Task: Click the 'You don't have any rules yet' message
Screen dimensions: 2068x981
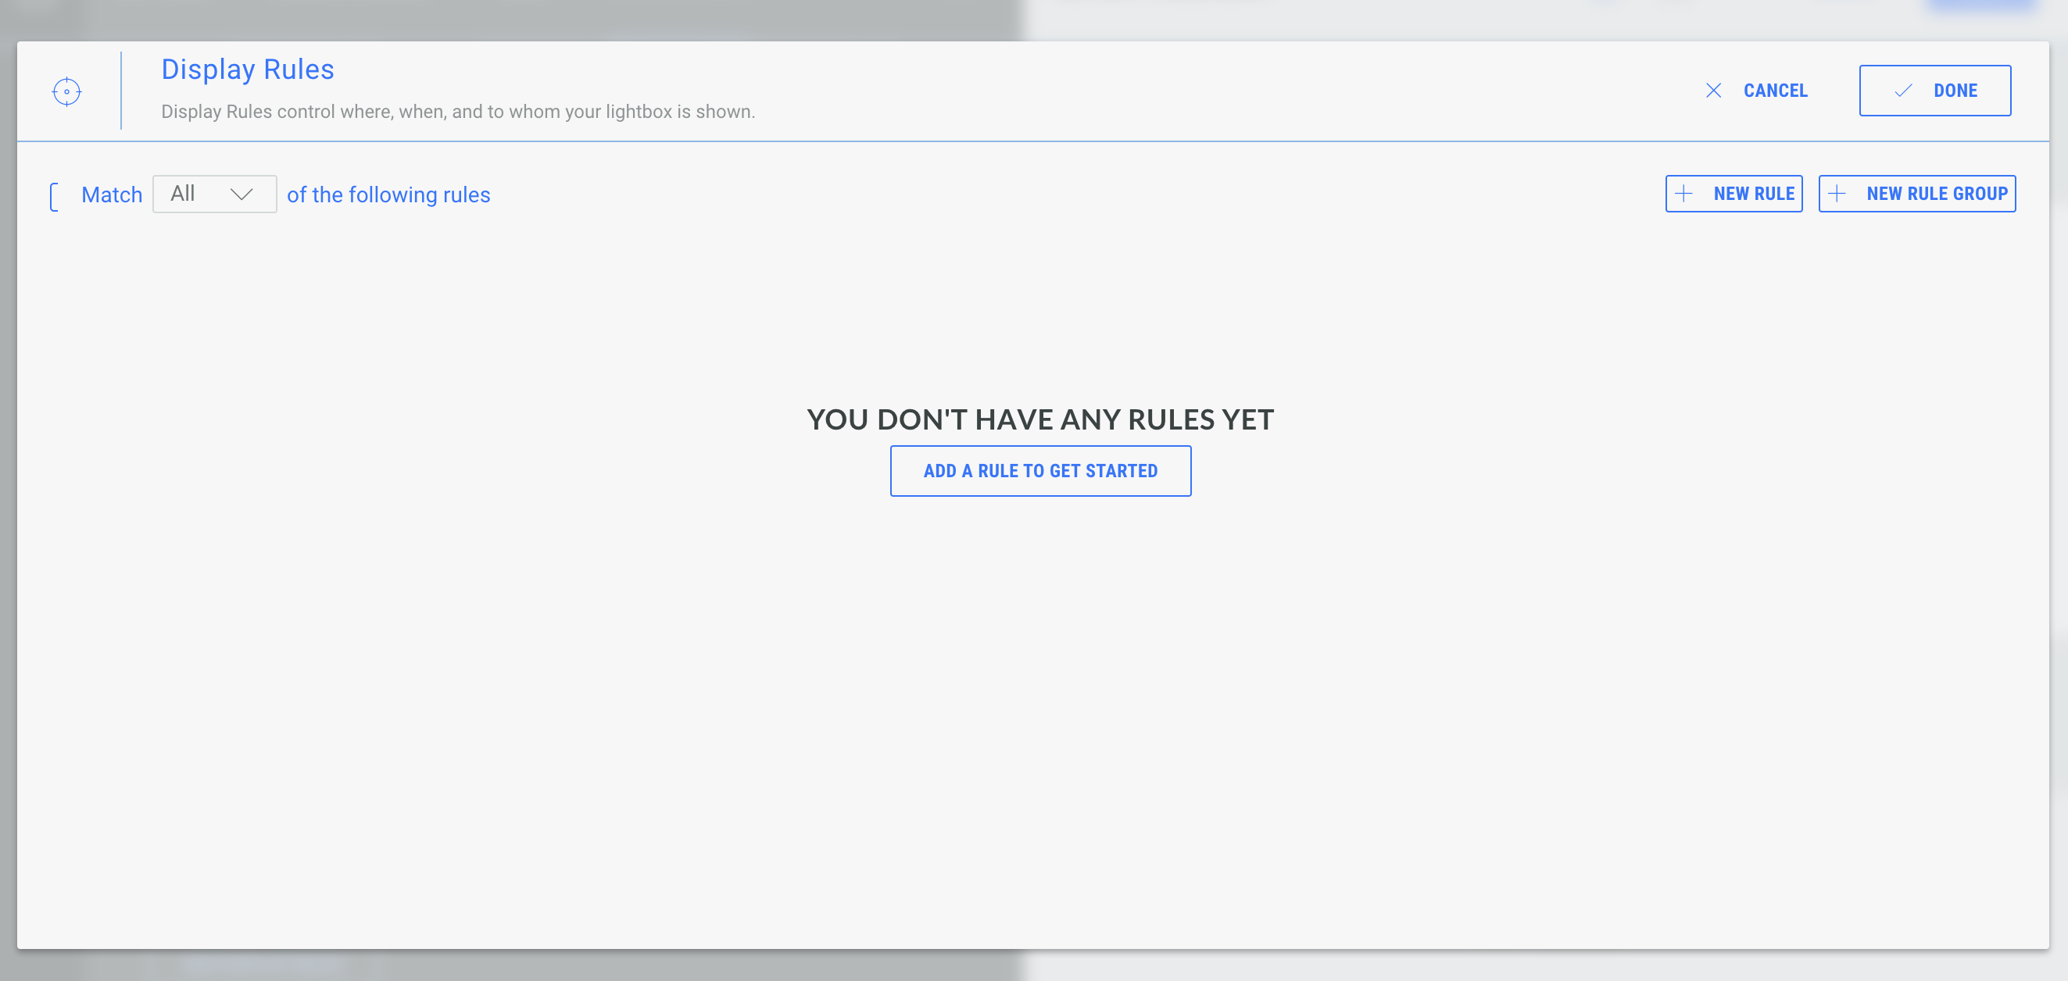Action: point(1040,419)
